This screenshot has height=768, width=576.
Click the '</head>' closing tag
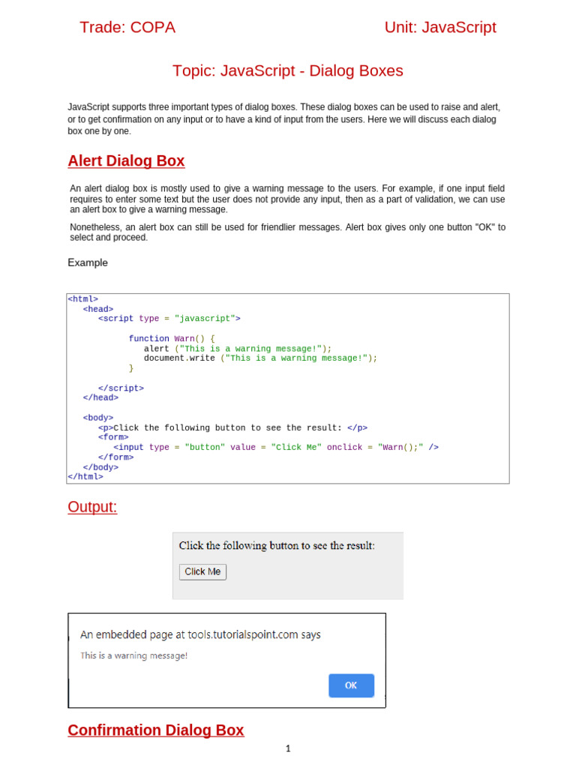[x=100, y=397]
